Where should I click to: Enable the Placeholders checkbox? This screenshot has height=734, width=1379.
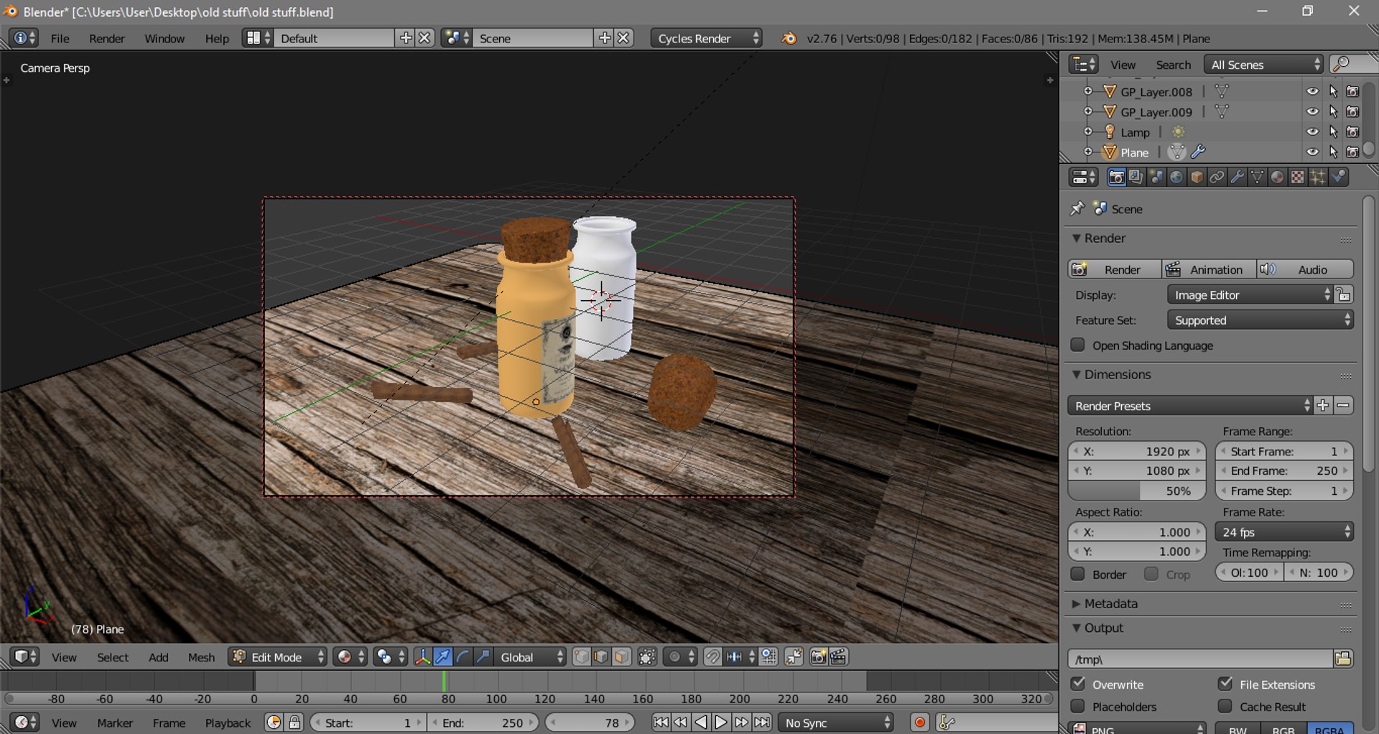point(1077,706)
